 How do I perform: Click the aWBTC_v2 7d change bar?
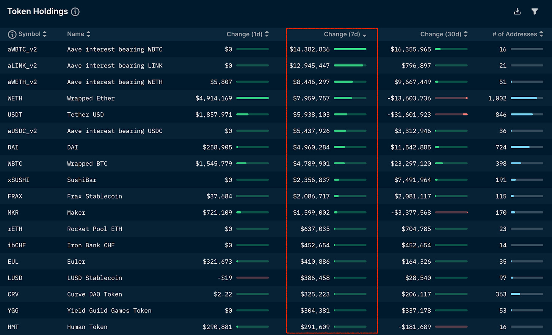(350, 49)
